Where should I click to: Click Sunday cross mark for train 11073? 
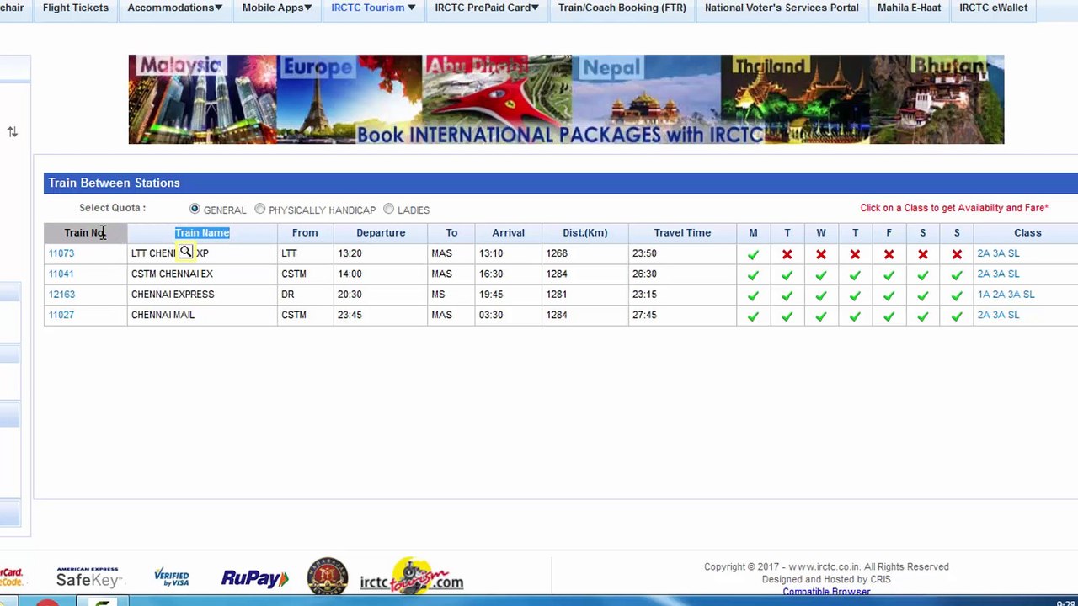(x=957, y=254)
